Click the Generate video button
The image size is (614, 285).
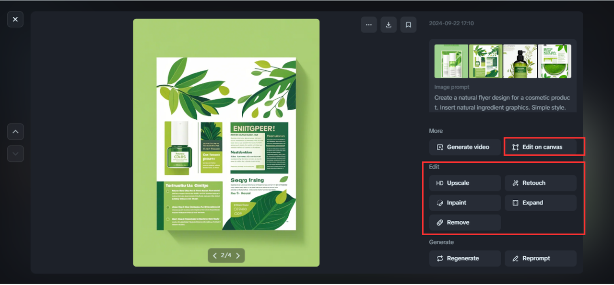(465, 147)
